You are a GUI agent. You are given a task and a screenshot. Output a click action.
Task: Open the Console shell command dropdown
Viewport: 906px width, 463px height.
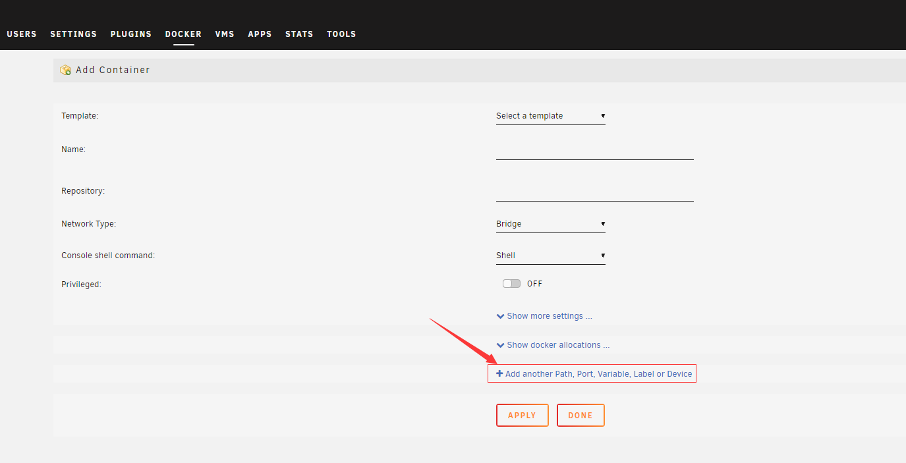pos(551,256)
